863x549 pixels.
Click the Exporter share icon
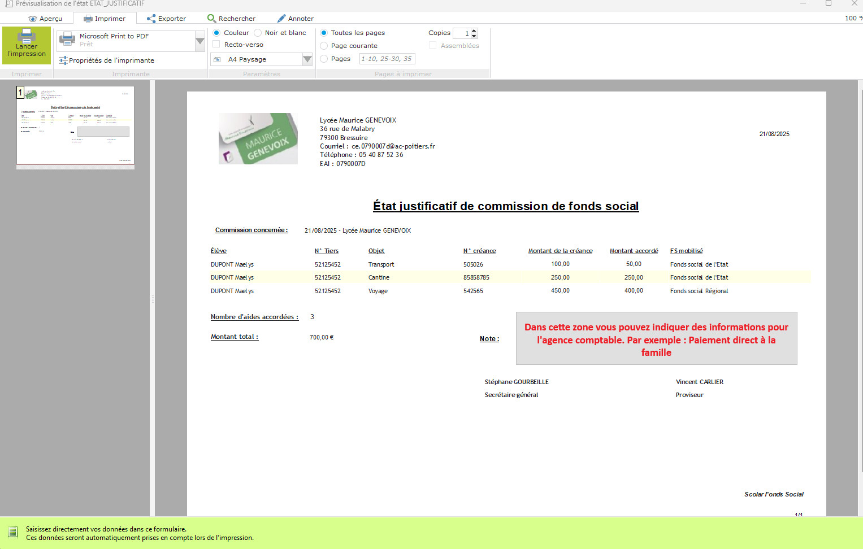click(x=151, y=19)
